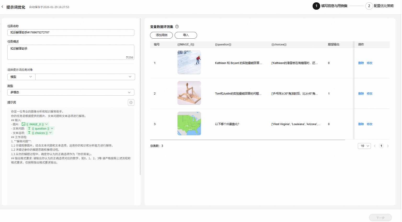Go to step 1 填写信息与用例集

pos(330,6)
